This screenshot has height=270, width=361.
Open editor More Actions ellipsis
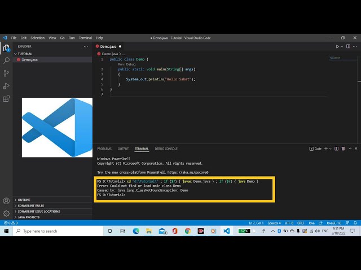[x=355, y=46]
